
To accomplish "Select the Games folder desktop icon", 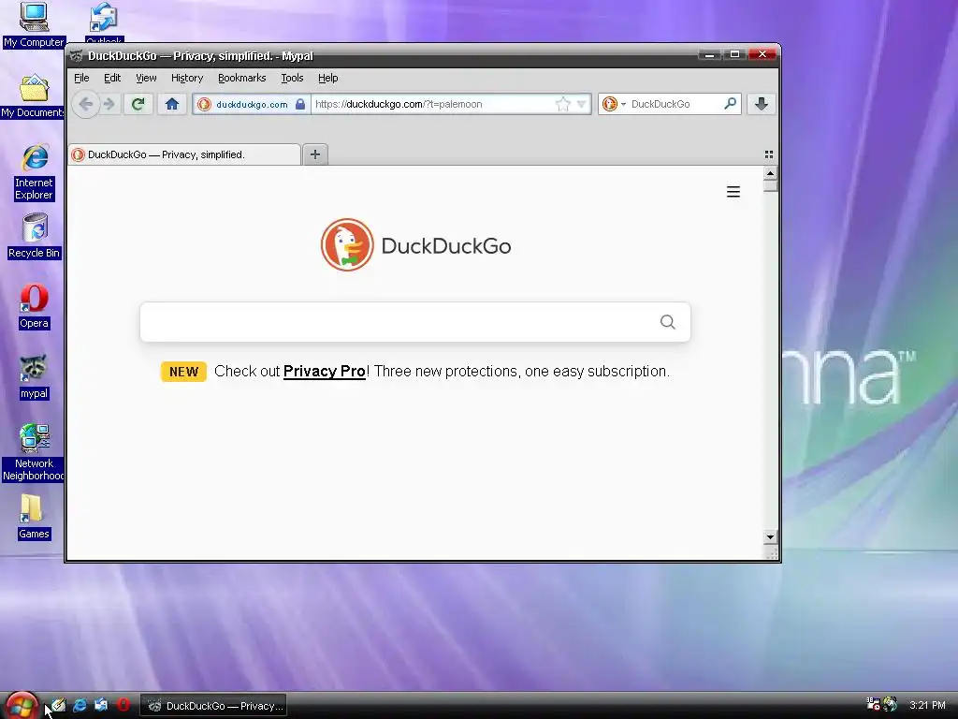I will pos(35,517).
